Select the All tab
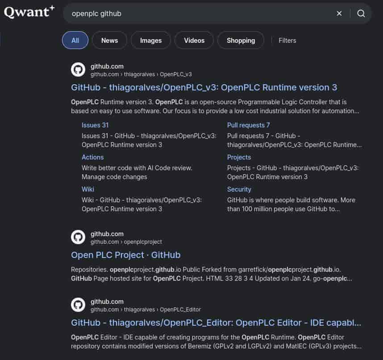The width and height of the screenshot is (383, 360). click(75, 40)
